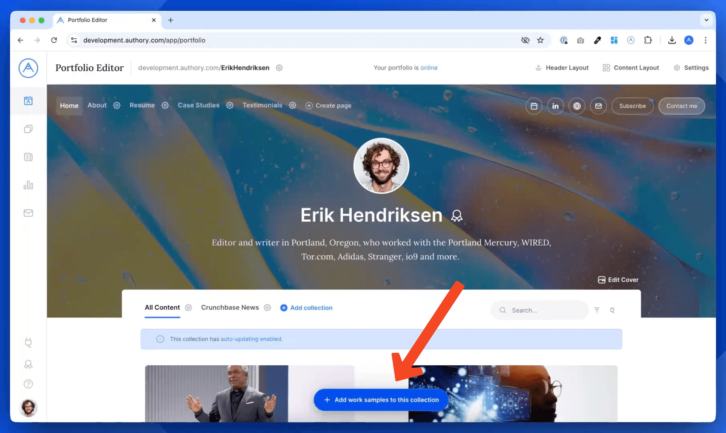Open the Testimonials page settings gear
Screen dimensions: 726x433
pyautogui.click(x=292, y=105)
